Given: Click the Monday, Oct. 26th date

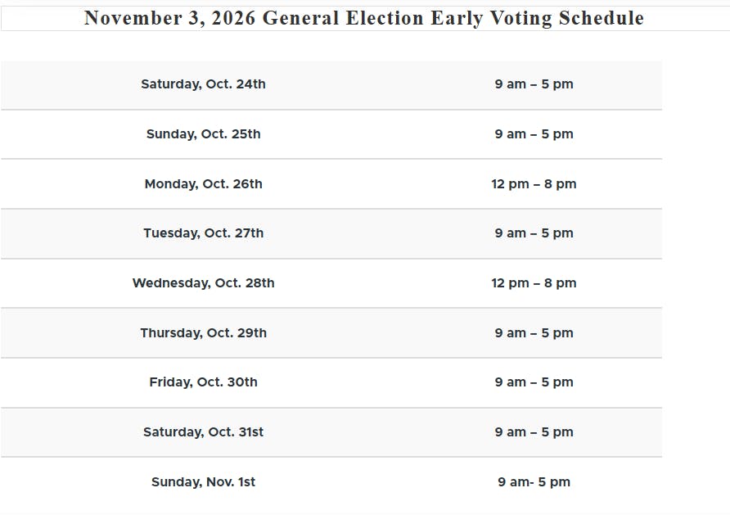Looking at the screenshot, I should point(204,184).
